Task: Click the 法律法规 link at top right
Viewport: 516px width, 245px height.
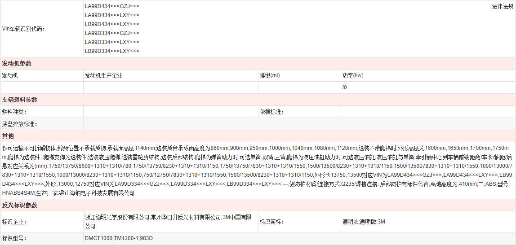Action: point(503,6)
